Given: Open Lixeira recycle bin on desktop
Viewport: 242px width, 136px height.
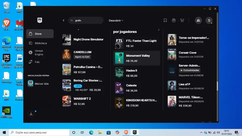Looking at the screenshot, I should [6, 7].
